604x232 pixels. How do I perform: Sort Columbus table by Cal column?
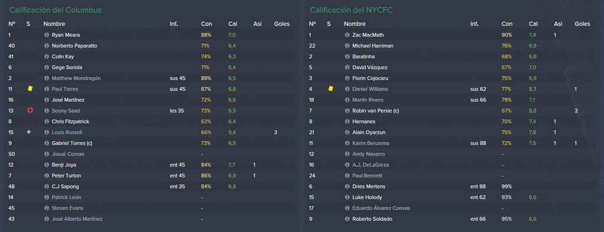point(232,24)
